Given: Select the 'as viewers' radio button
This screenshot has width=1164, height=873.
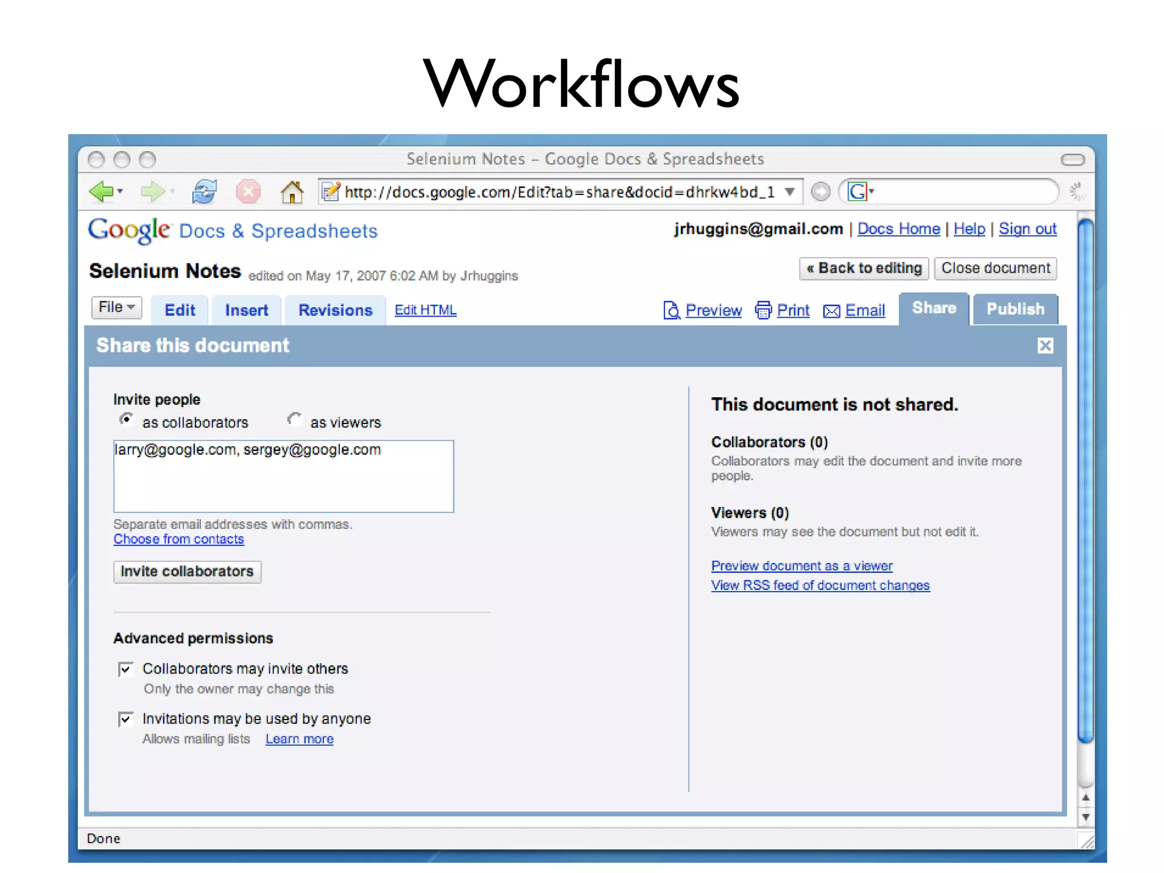Looking at the screenshot, I should coord(294,419).
